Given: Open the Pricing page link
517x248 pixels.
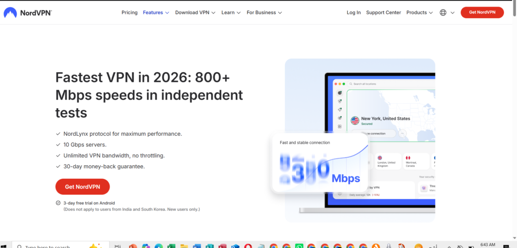Looking at the screenshot, I should point(130,13).
